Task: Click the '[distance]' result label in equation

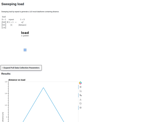Action: [22, 25]
